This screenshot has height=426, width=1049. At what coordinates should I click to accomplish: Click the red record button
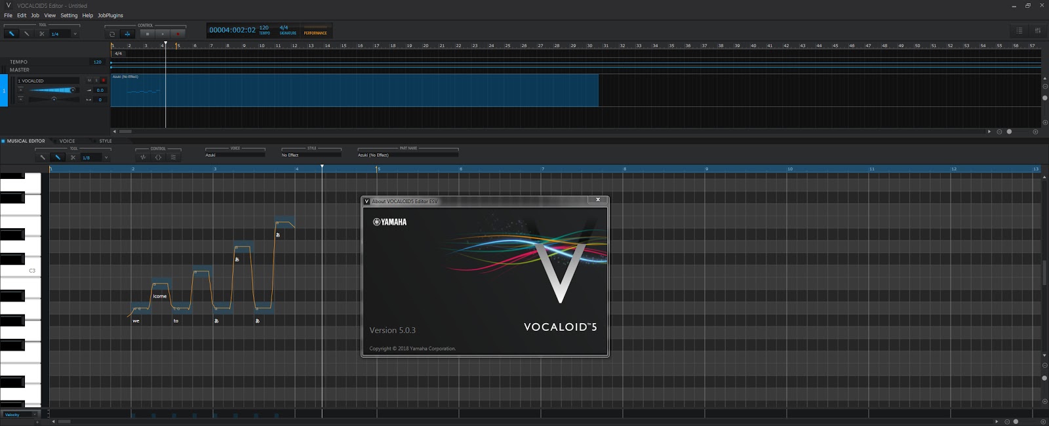(178, 33)
